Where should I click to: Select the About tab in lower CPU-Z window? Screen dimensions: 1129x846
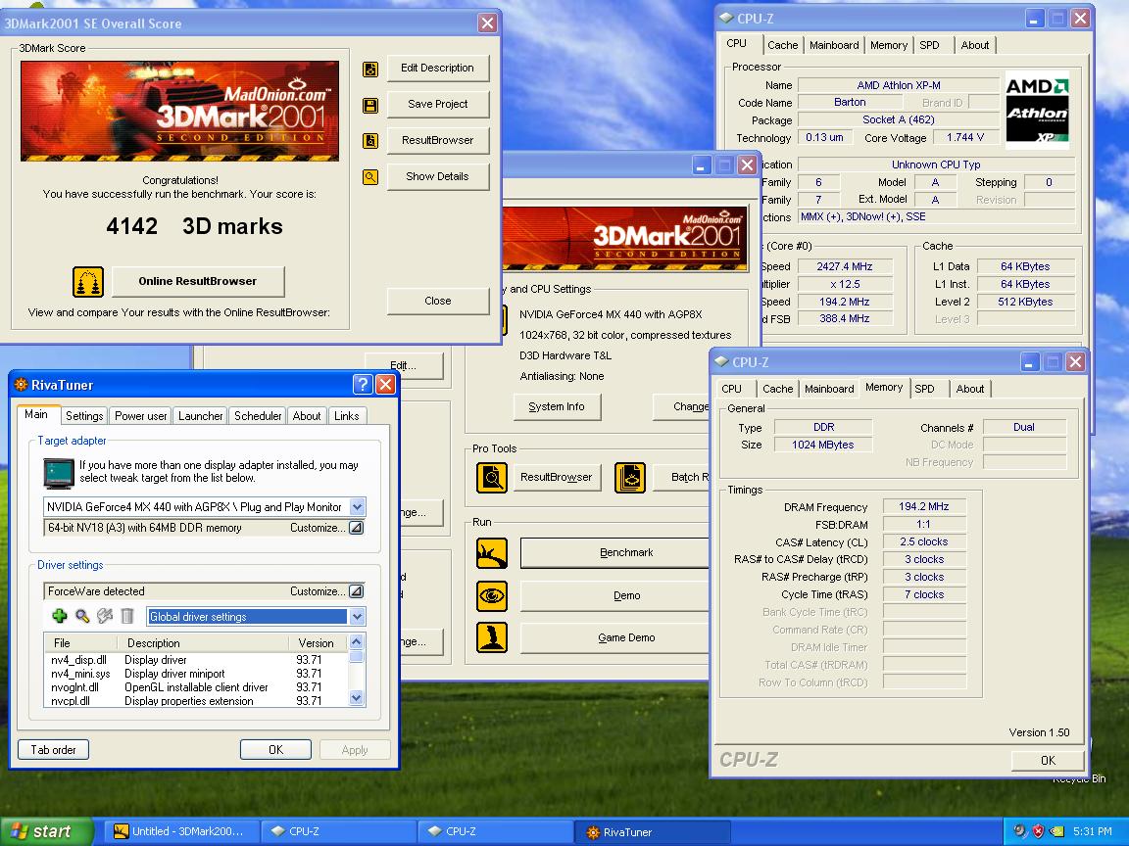tap(970, 389)
